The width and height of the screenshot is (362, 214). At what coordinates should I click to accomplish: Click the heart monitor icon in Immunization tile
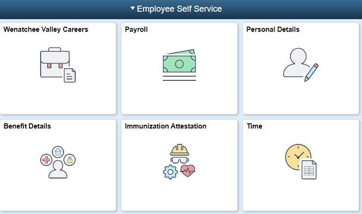pos(188,170)
